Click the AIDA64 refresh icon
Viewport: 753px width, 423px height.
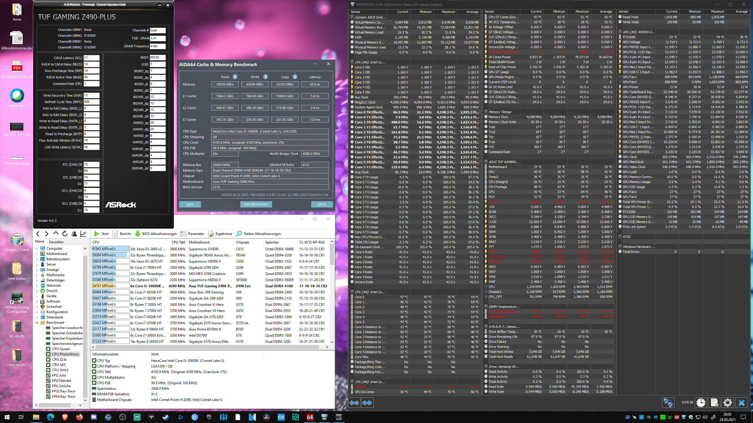point(65,234)
